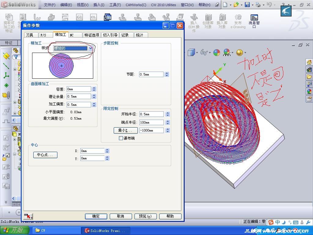The width and height of the screenshot is (313, 235).
Task: Click the appearances ball in right task pane
Action: 309,91
